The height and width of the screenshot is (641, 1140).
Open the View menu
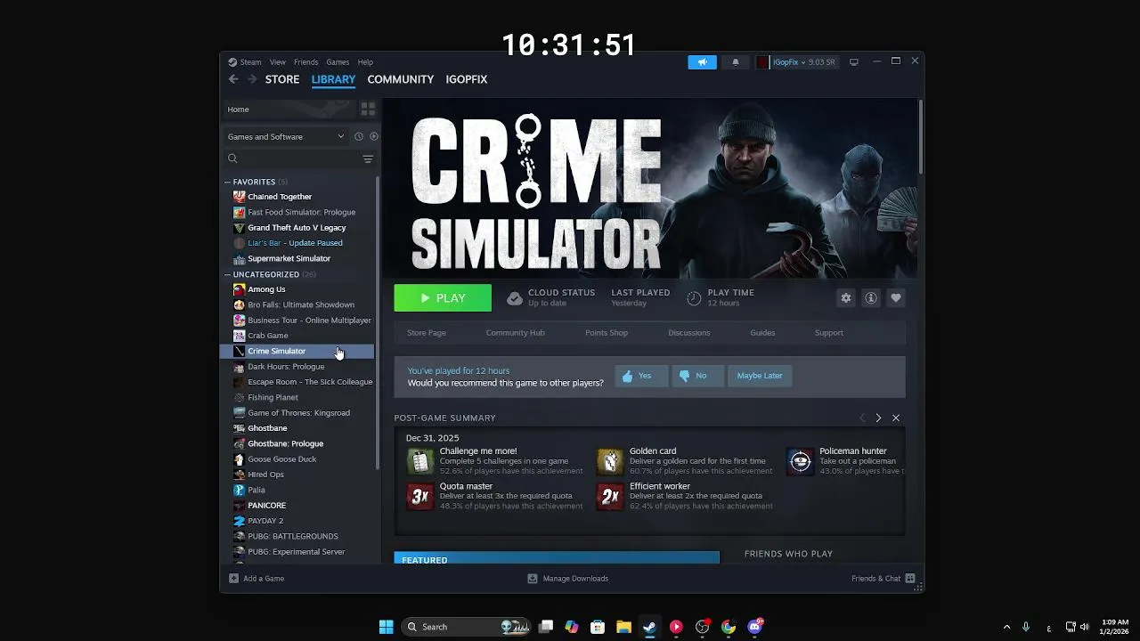click(x=278, y=62)
